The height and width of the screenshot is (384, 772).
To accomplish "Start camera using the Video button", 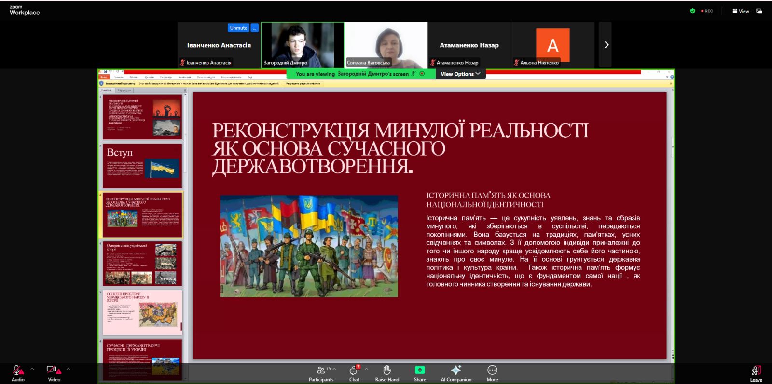I will pos(54,373).
